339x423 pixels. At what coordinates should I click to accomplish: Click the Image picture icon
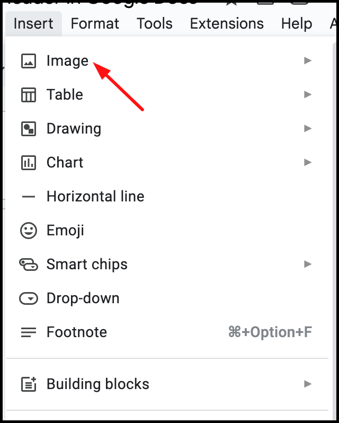click(x=28, y=61)
